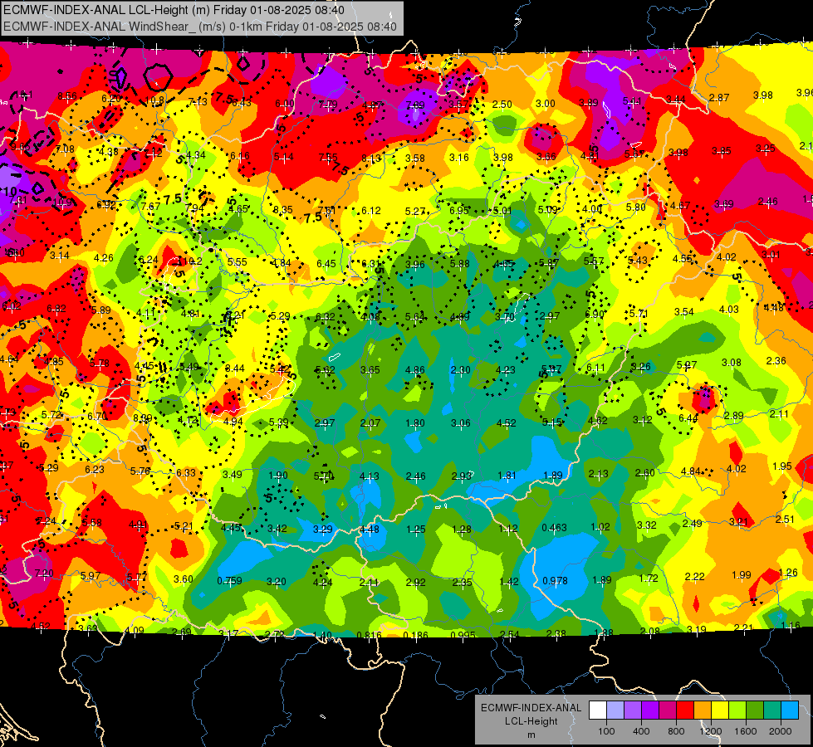Click the 2.07 wind shear value

(x=370, y=423)
